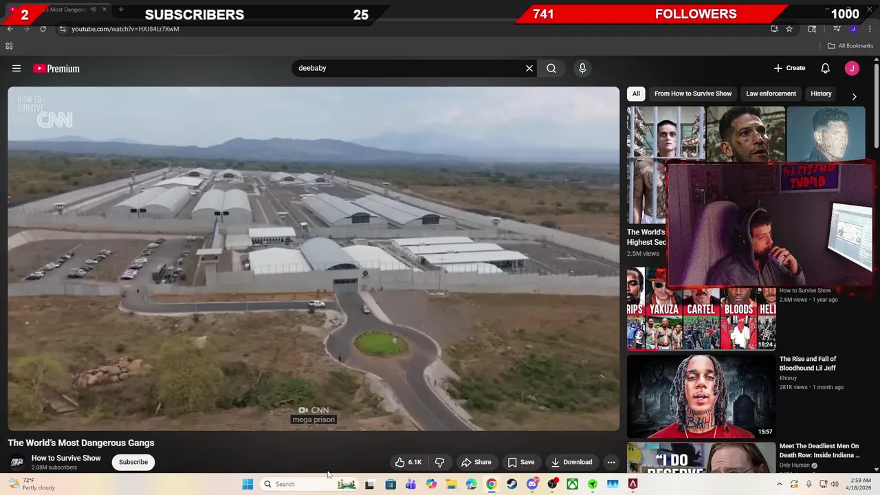
Task: Open Discord from the taskbar
Action: coord(532,484)
